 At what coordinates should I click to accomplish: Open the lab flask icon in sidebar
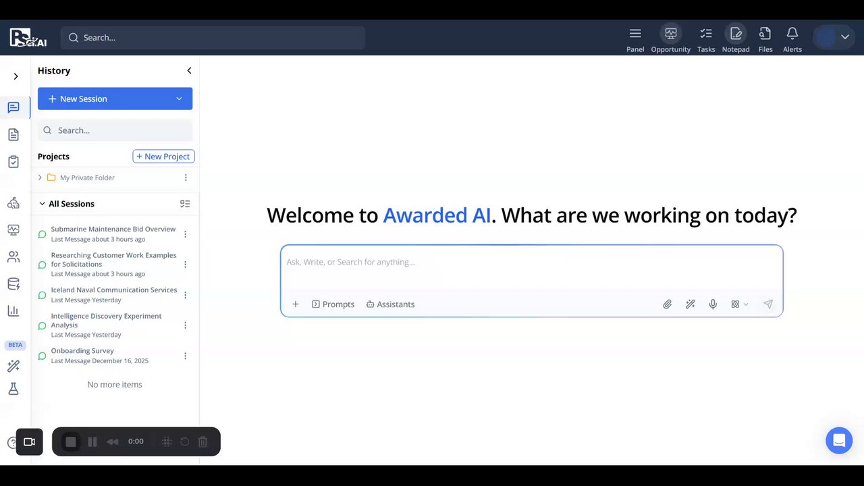(13, 389)
